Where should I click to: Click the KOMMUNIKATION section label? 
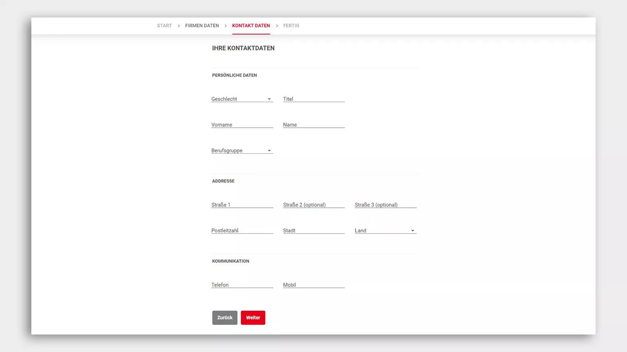click(x=230, y=261)
